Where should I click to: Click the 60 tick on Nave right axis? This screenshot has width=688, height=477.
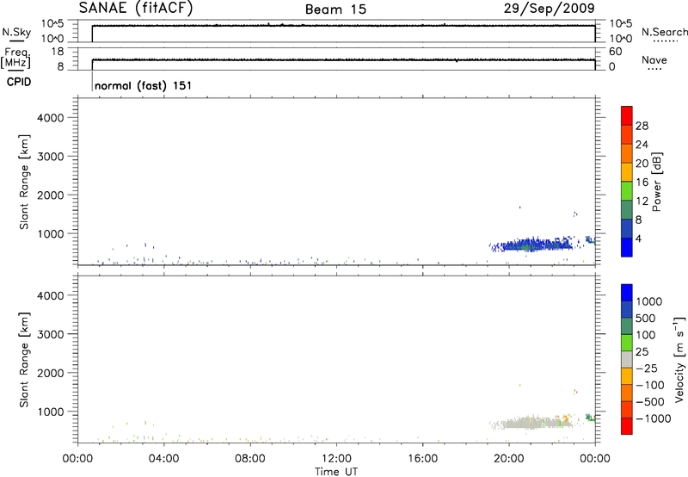pyautogui.click(x=615, y=52)
